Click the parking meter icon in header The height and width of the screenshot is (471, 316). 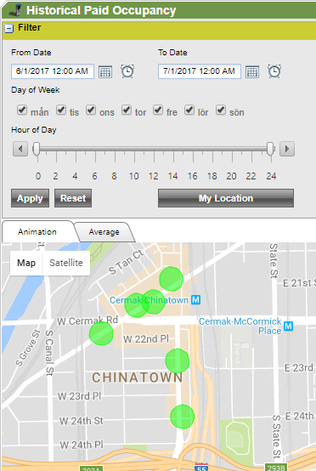click(x=16, y=10)
